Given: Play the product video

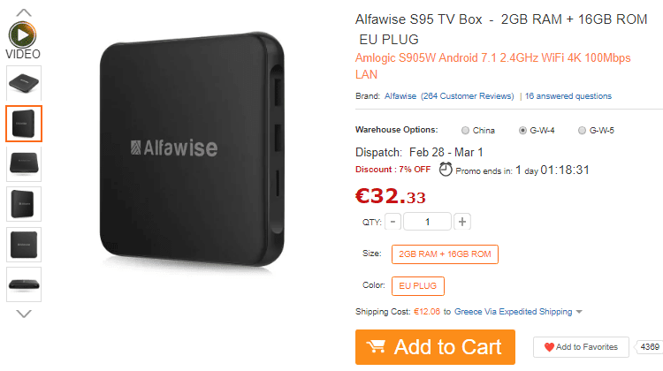Looking at the screenshot, I should pos(22,34).
